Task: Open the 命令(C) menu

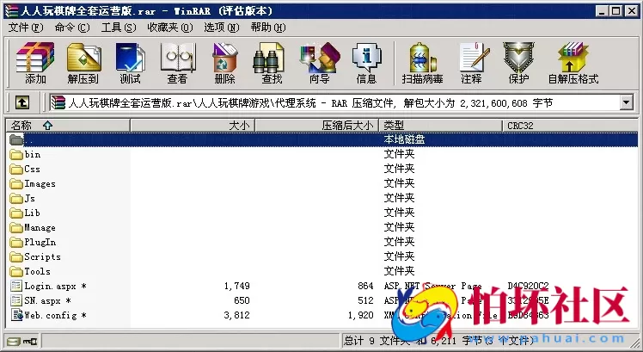Action: [x=71, y=28]
